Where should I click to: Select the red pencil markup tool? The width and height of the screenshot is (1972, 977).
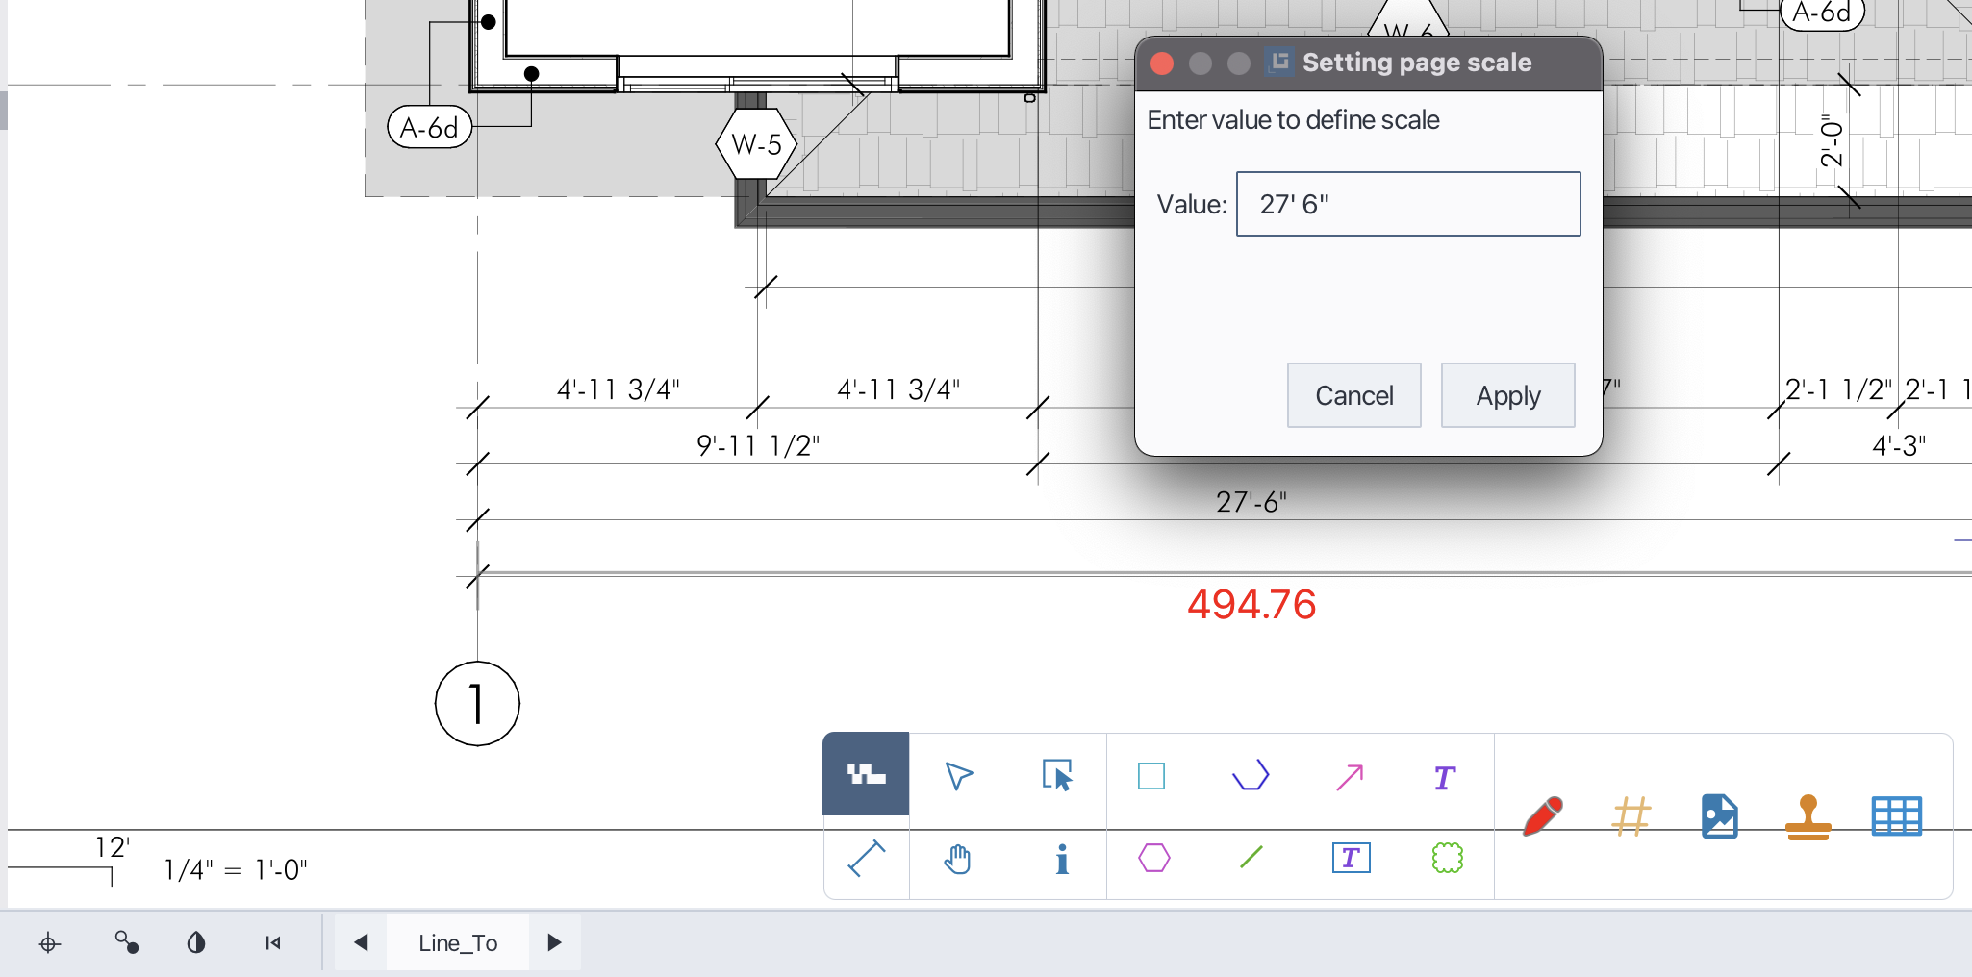1542,817
